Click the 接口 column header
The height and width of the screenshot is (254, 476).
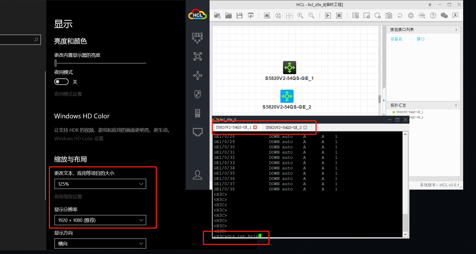pyautogui.click(x=420, y=39)
